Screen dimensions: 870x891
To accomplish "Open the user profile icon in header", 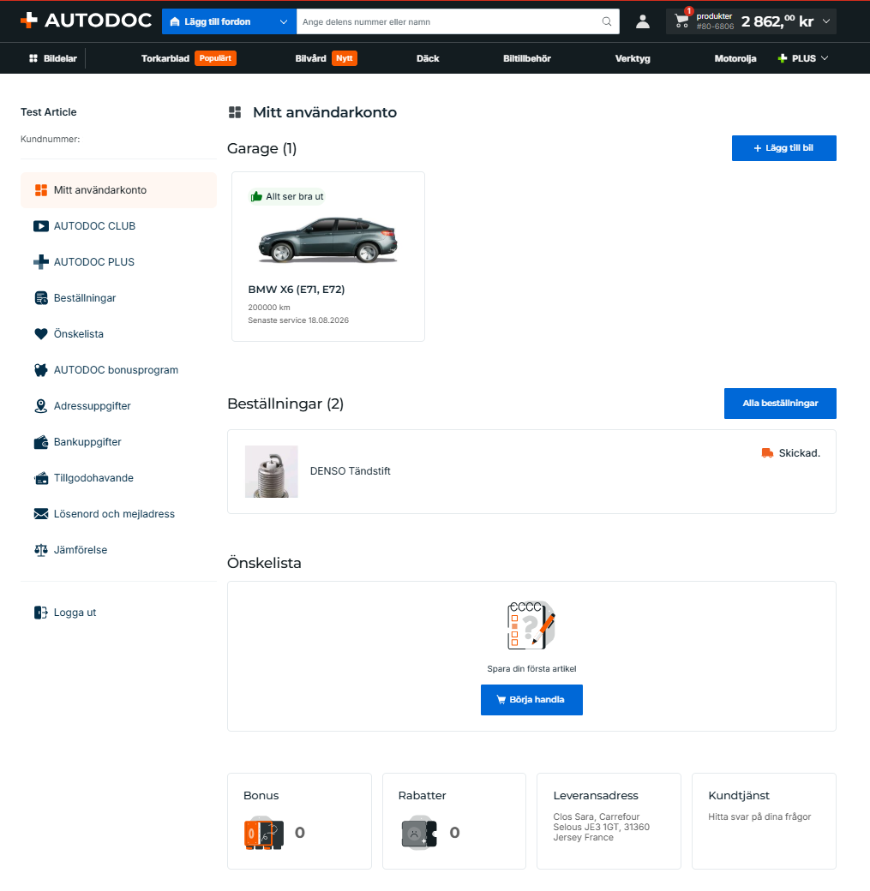I will [x=643, y=21].
